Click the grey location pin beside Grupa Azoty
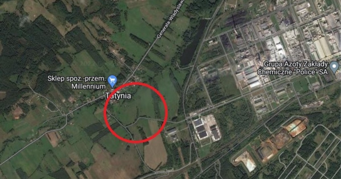The image size is (341, 179). (335, 68)
